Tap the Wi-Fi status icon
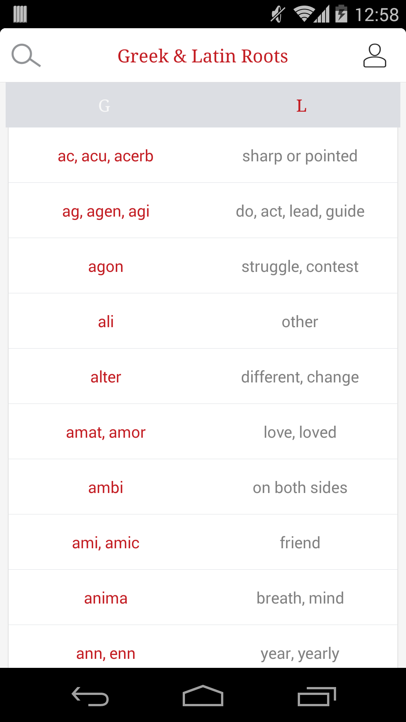Image resolution: width=406 pixels, height=722 pixels. pos(304,14)
